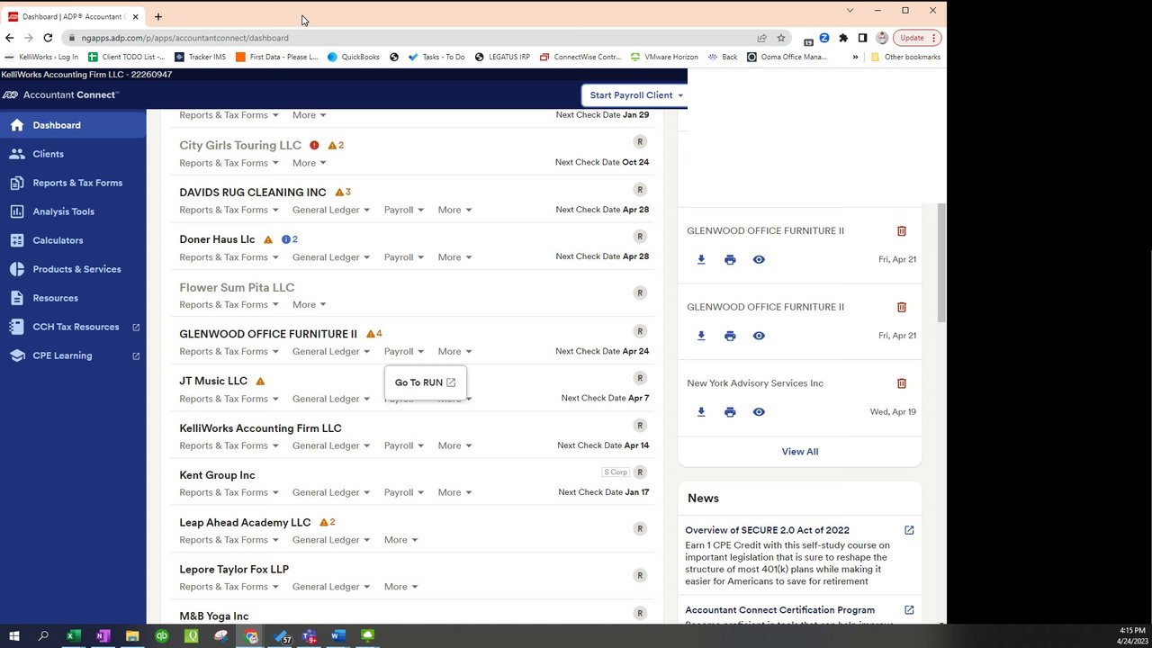1152x648 pixels.
Task: Expand General Ledger for Lepore Taylor Fox
Action: click(331, 587)
